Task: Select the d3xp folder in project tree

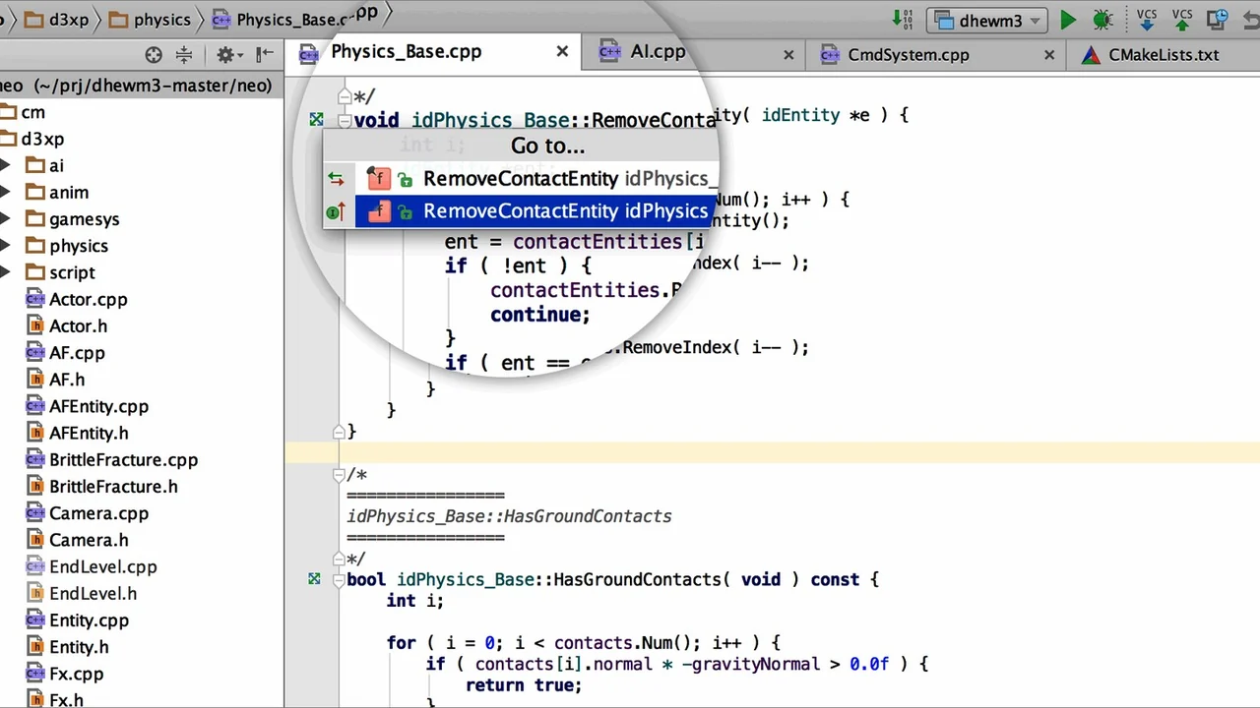Action: tap(42, 139)
